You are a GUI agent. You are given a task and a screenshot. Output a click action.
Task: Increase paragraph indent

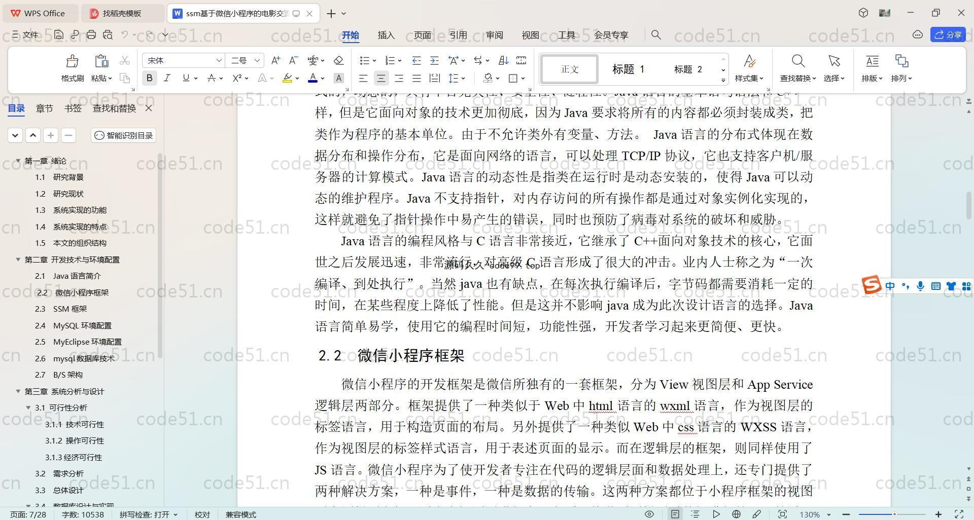pyautogui.click(x=434, y=60)
